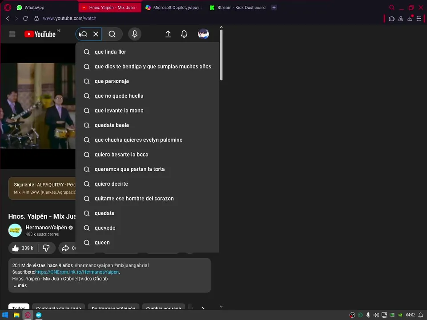427x320 pixels.
Task: Choose suggestion 'que personaje'
Action: (147, 81)
